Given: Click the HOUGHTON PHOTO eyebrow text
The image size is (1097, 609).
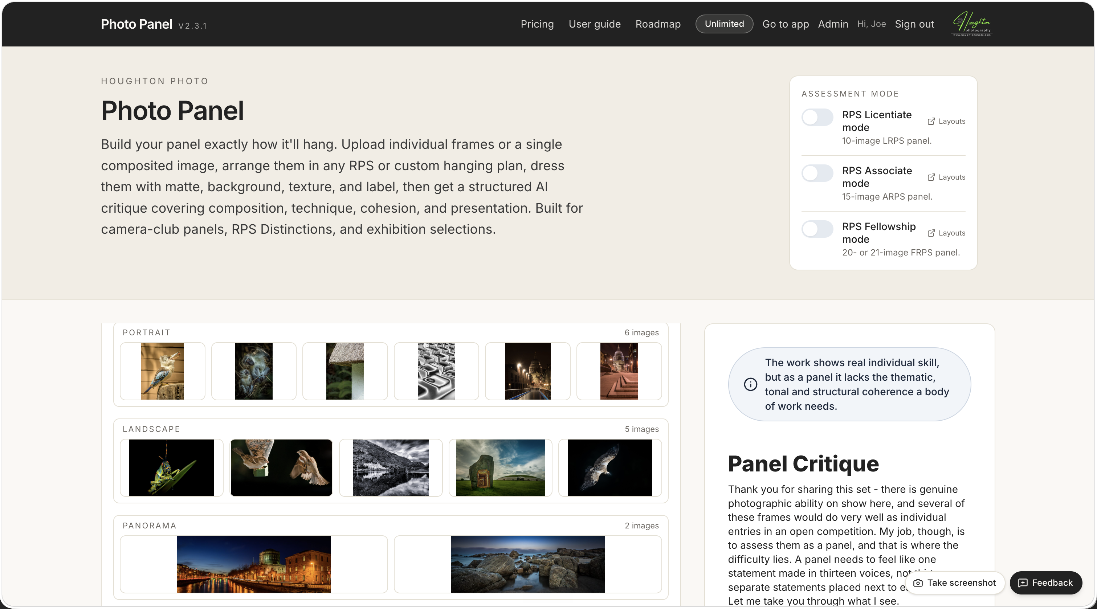Looking at the screenshot, I should click(155, 81).
